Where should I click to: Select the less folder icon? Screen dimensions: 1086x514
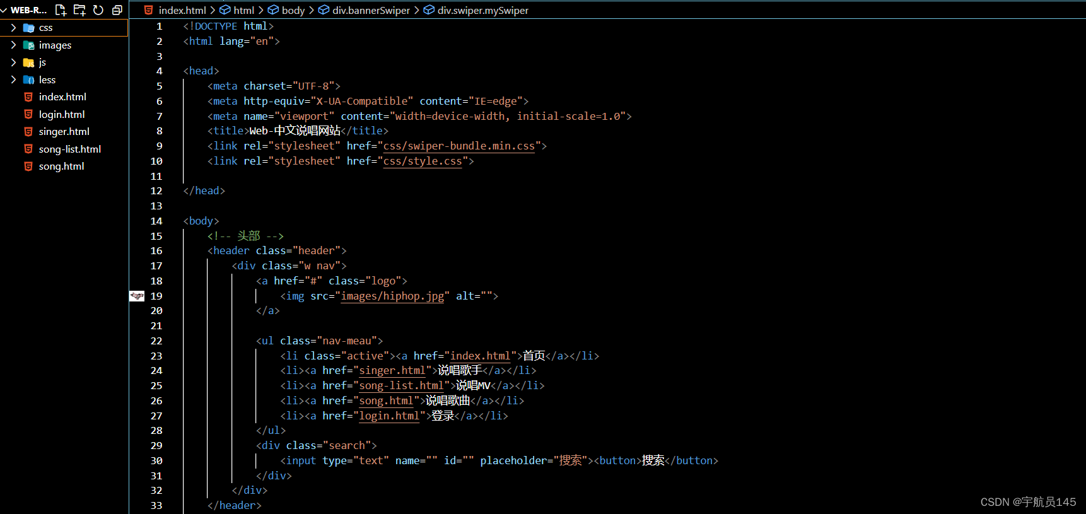pyautogui.click(x=28, y=79)
